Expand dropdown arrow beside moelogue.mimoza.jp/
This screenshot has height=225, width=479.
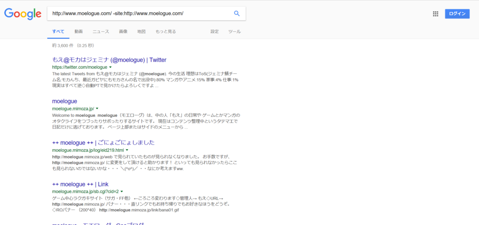(x=97, y=109)
